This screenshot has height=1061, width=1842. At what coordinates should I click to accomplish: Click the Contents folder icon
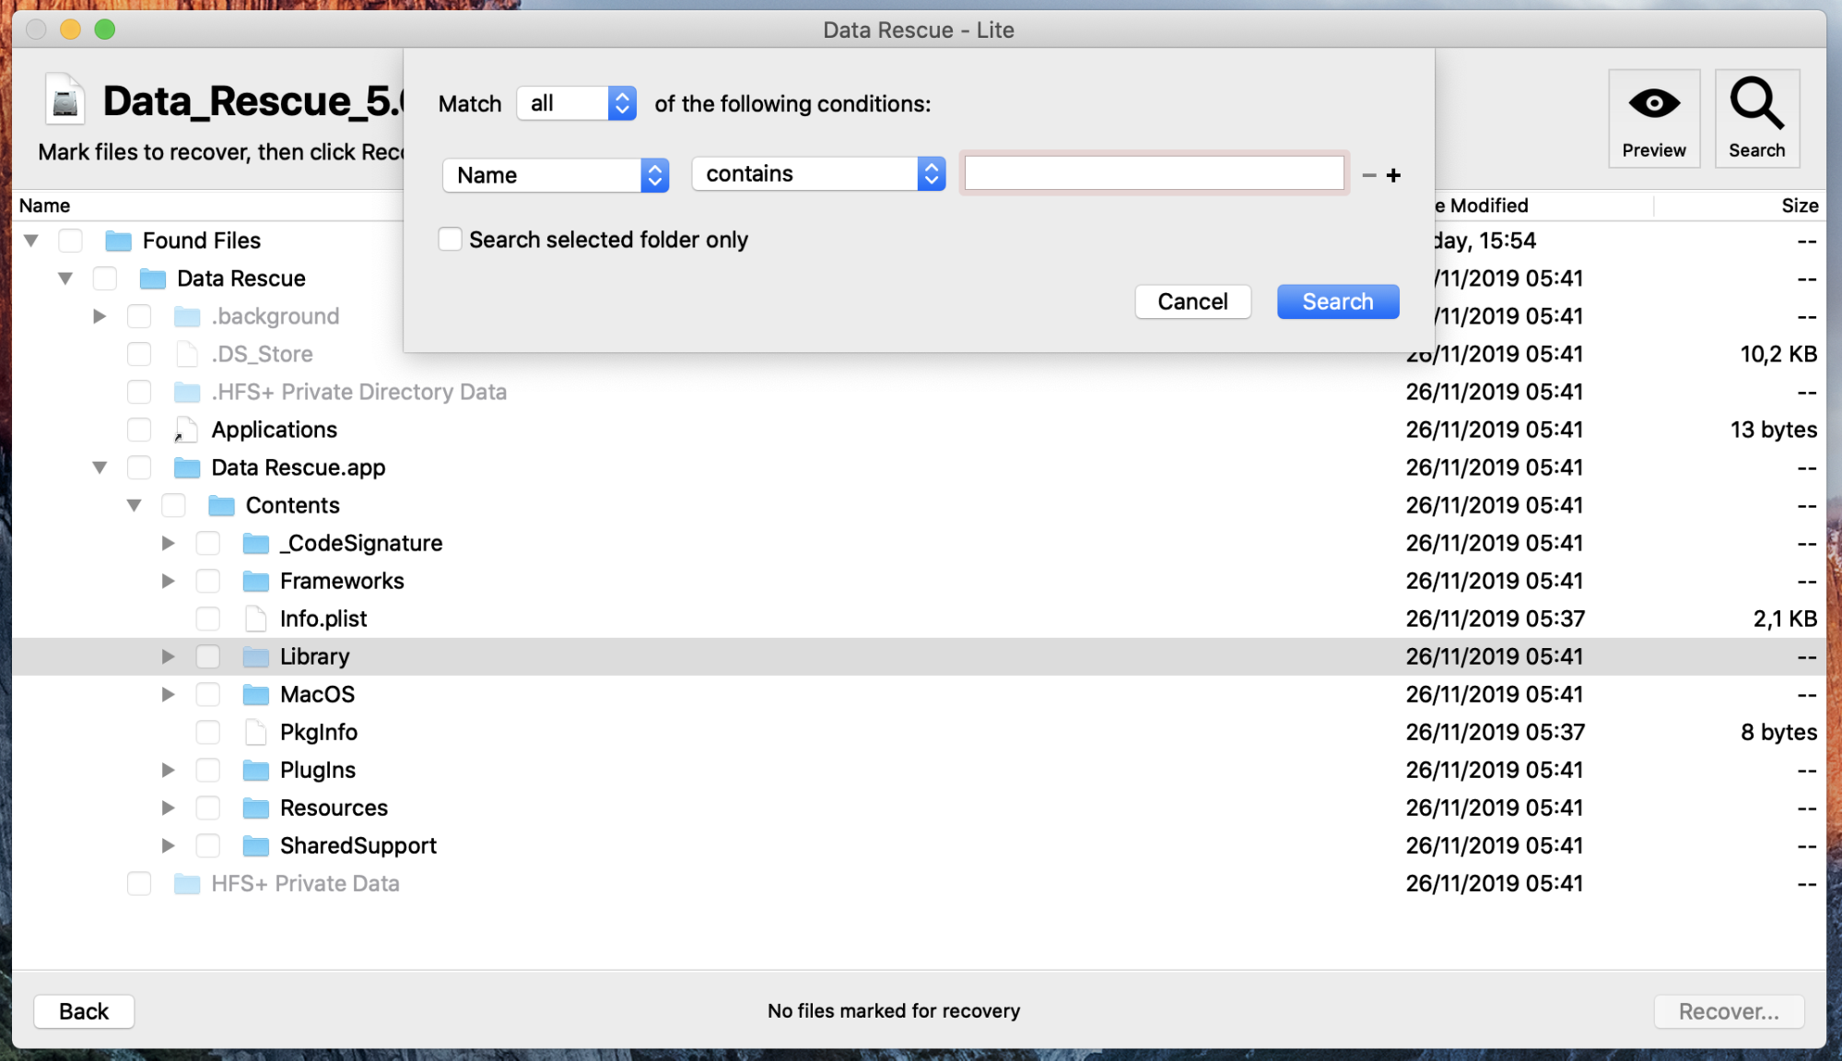(221, 505)
